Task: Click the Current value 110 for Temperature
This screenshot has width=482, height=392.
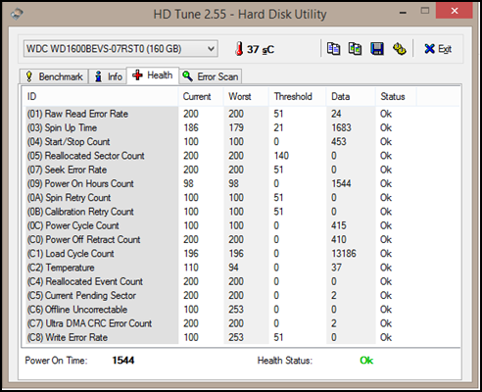Action: (x=191, y=268)
